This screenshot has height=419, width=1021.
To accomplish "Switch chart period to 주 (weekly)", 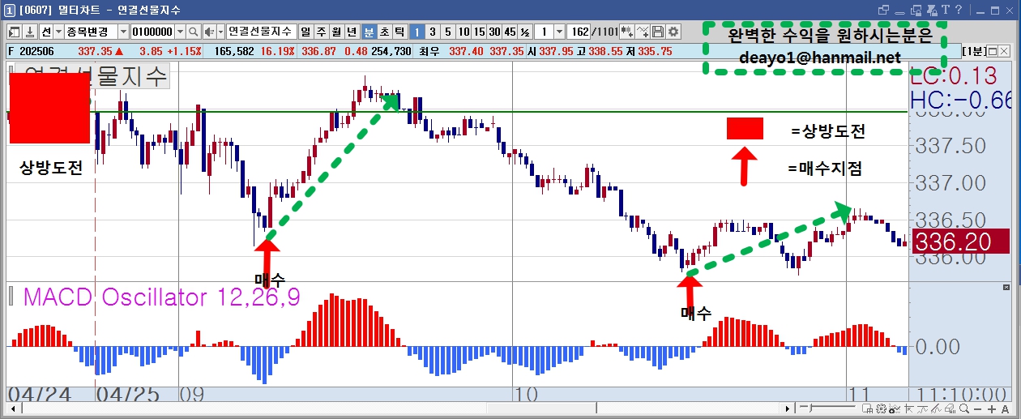I will (321, 32).
